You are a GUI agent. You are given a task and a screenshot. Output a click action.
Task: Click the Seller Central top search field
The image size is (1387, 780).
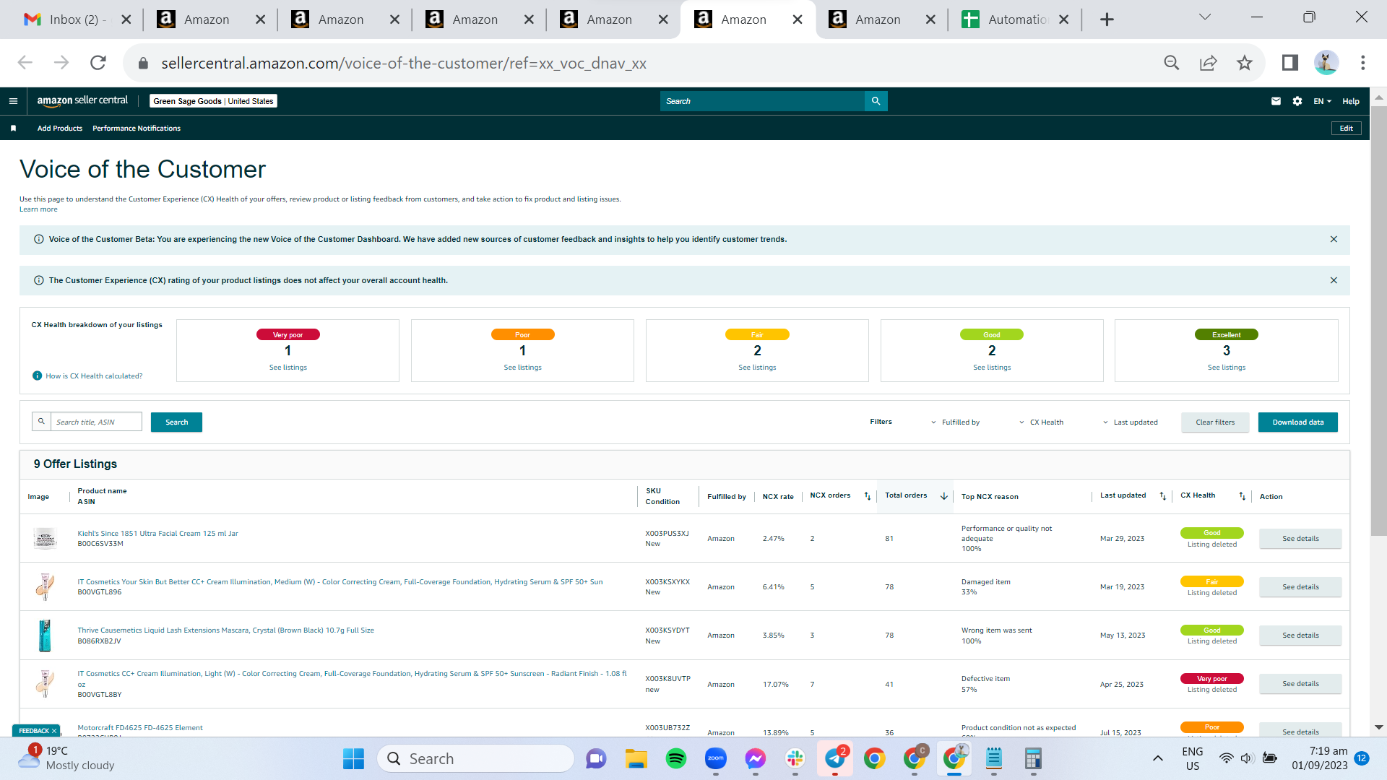point(762,101)
